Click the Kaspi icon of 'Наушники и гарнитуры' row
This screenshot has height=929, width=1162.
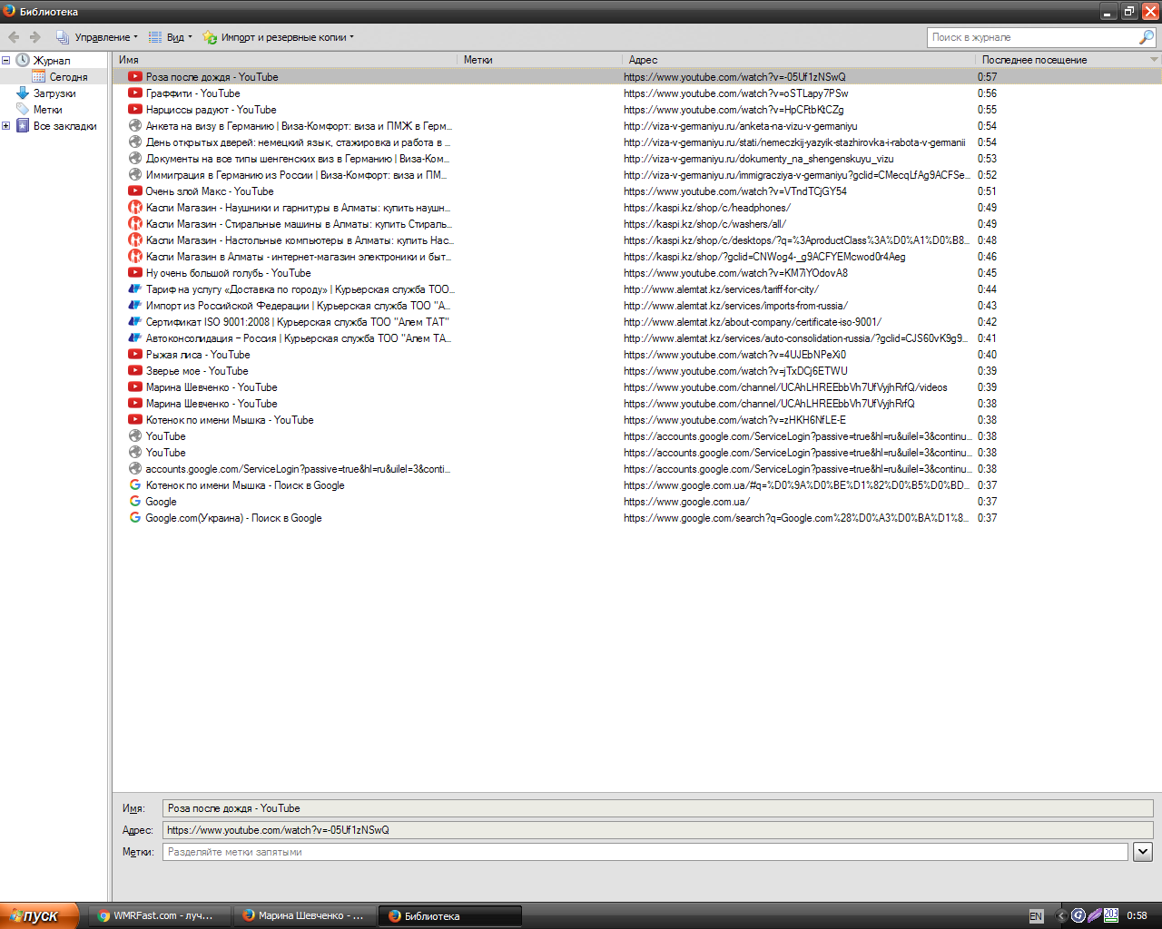[135, 208]
